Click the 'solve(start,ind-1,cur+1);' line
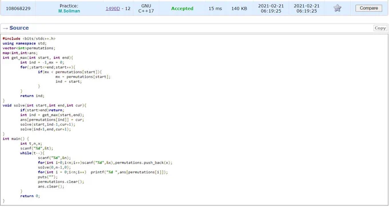The image size is (389, 207). click(x=47, y=125)
